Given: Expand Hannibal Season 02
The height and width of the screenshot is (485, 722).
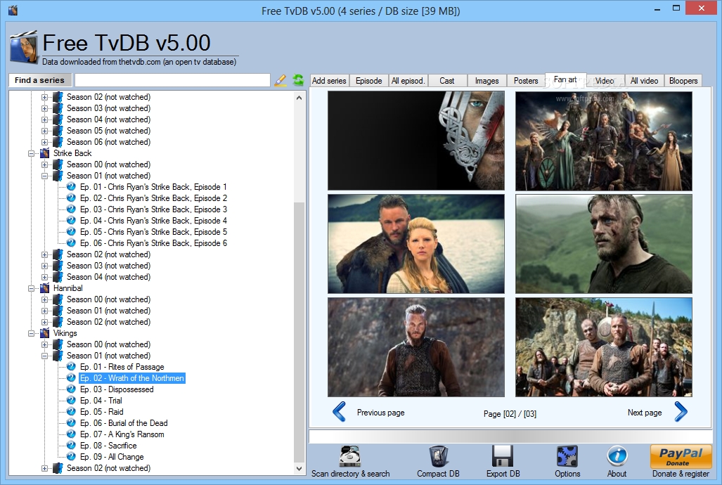Looking at the screenshot, I should [x=45, y=322].
